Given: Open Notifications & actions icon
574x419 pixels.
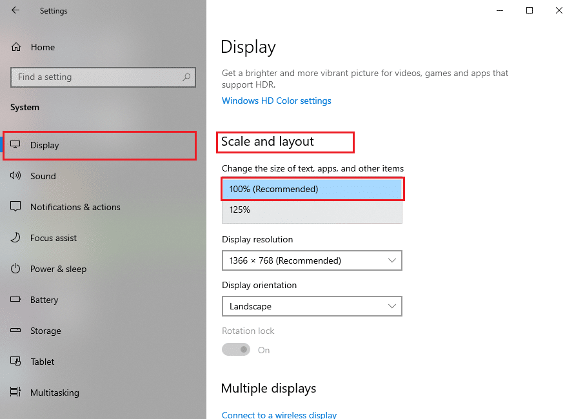Looking at the screenshot, I should pyautogui.click(x=17, y=207).
